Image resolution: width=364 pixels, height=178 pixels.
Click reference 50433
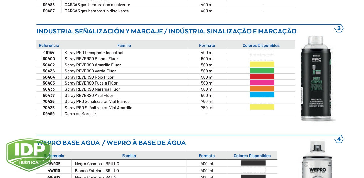coord(49,89)
